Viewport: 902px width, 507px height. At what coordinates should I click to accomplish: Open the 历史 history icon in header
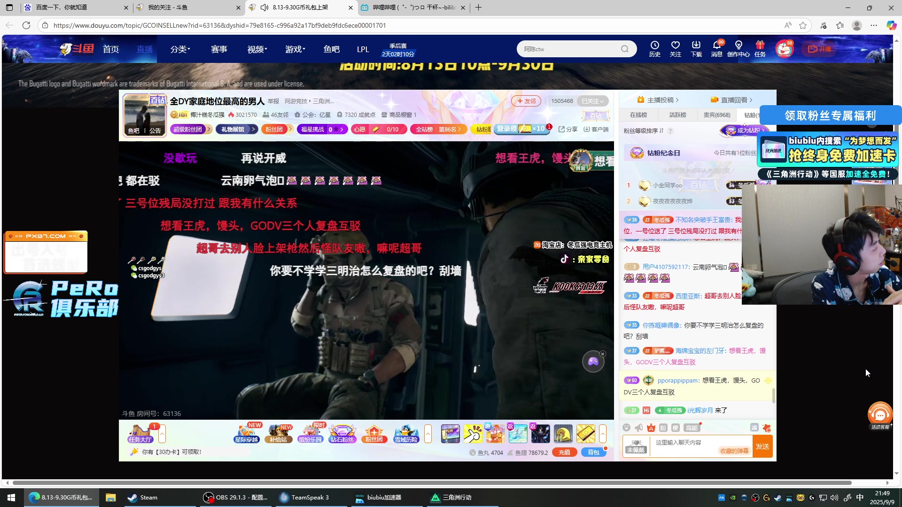click(654, 48)
